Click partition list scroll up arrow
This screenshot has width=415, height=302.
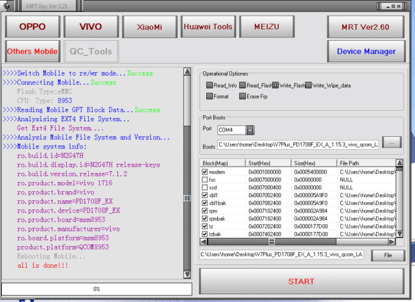[399, 163]
